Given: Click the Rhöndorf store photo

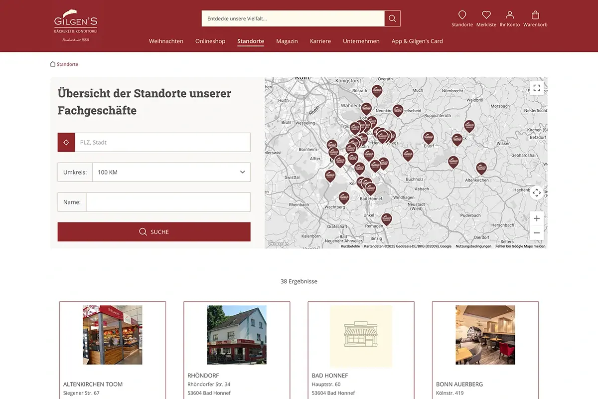Looking at the screenshot, I should click(x=236, y=335).
